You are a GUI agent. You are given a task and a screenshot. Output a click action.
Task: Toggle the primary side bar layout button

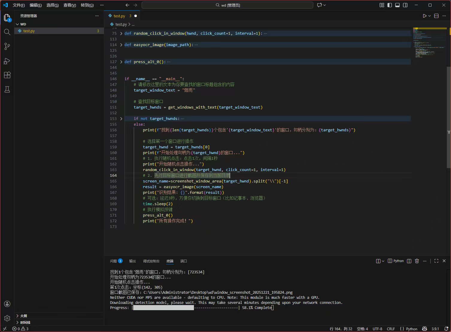(x=389, y=5)
